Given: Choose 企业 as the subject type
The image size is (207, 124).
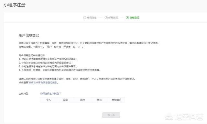Looking at the screenshot, I should [65, 100].
